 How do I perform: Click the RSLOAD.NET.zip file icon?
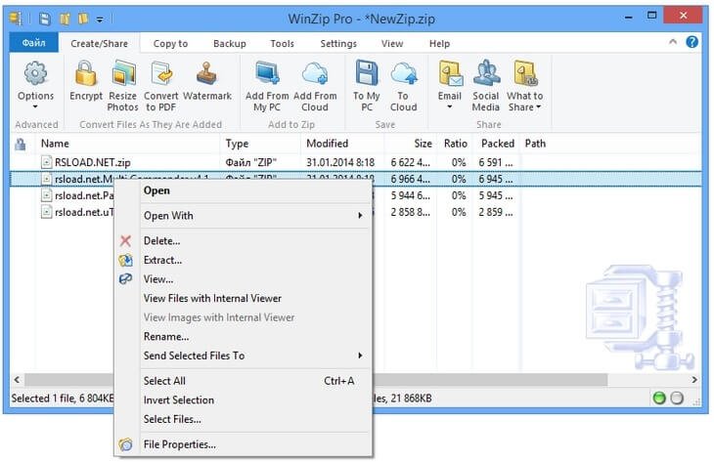click(46, 162)
